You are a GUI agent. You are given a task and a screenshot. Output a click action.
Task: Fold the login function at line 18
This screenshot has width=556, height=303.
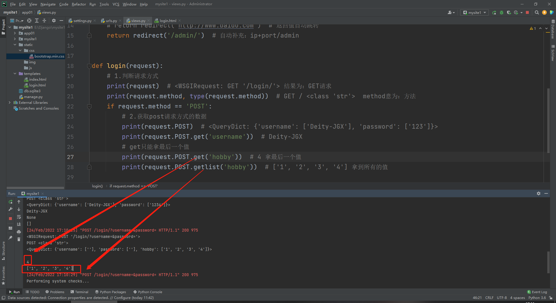pos(89,66)
